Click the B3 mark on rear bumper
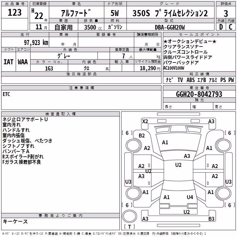This screenshot has height=237, width=237. point(211,219)
